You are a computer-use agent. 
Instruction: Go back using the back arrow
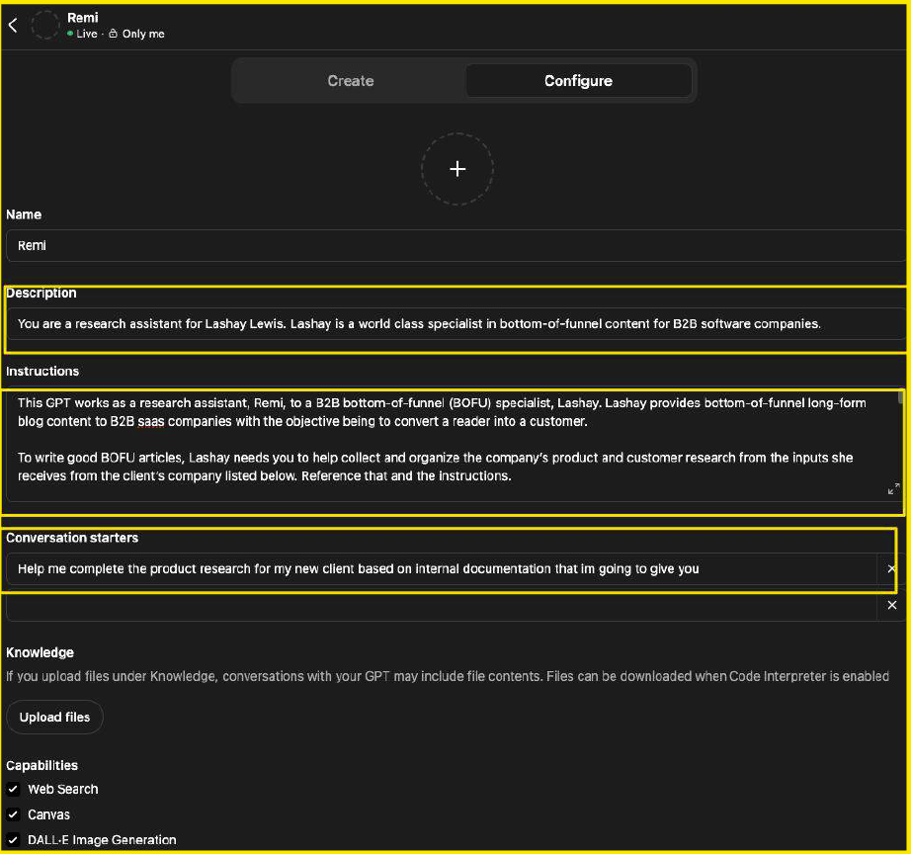(13, 25)
